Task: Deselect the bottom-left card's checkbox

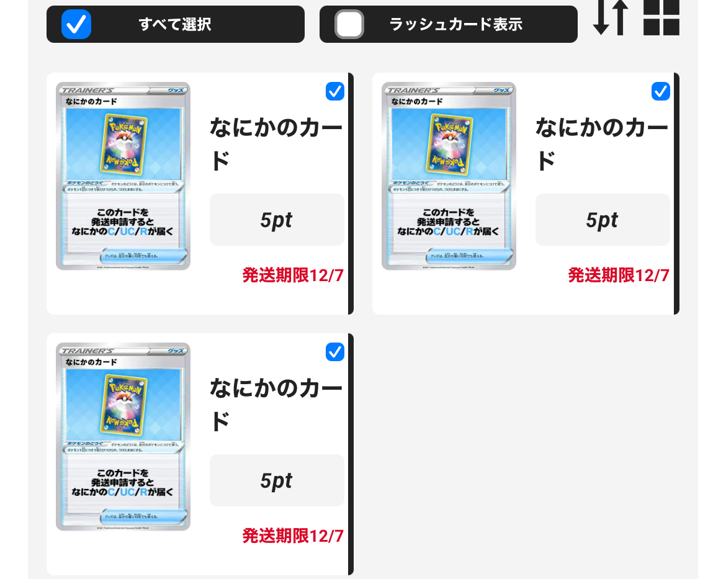Action: [334, 352]
